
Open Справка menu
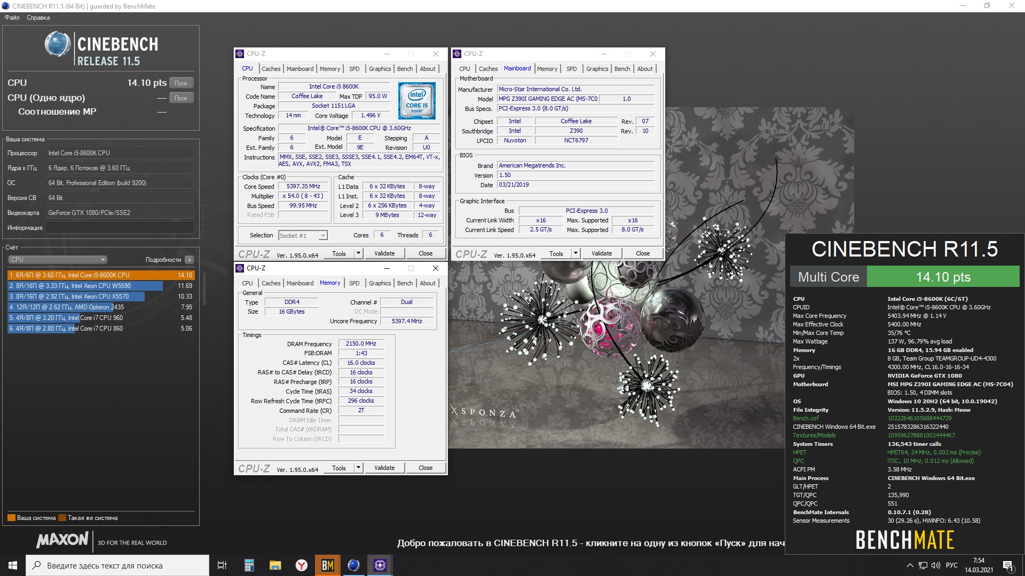pyautogui.click(x=38, y=18)
